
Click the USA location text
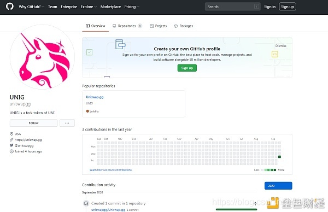(x=17, y=134)
